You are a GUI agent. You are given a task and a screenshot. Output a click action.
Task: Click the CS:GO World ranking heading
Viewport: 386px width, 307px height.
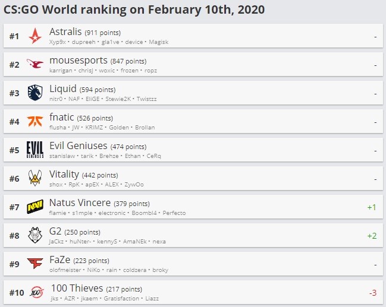(x=134, y=10)
